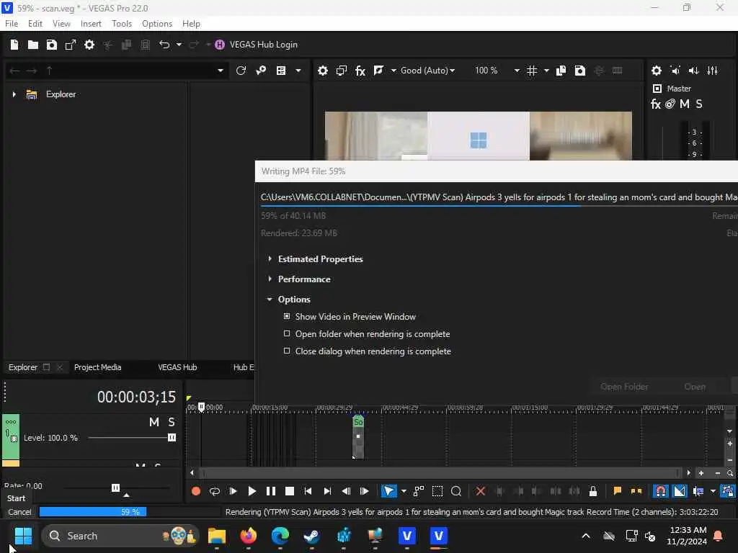The image size is (738, 553).
Task: Toggle Lock event padlock icon
Action: 593,491
